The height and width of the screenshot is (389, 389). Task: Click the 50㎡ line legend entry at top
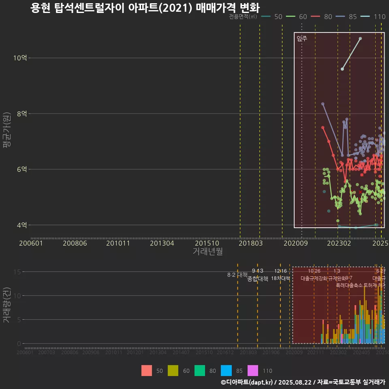tap(271, 17)
